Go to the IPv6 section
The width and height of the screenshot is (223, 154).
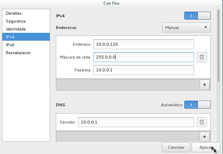(26, 45)
